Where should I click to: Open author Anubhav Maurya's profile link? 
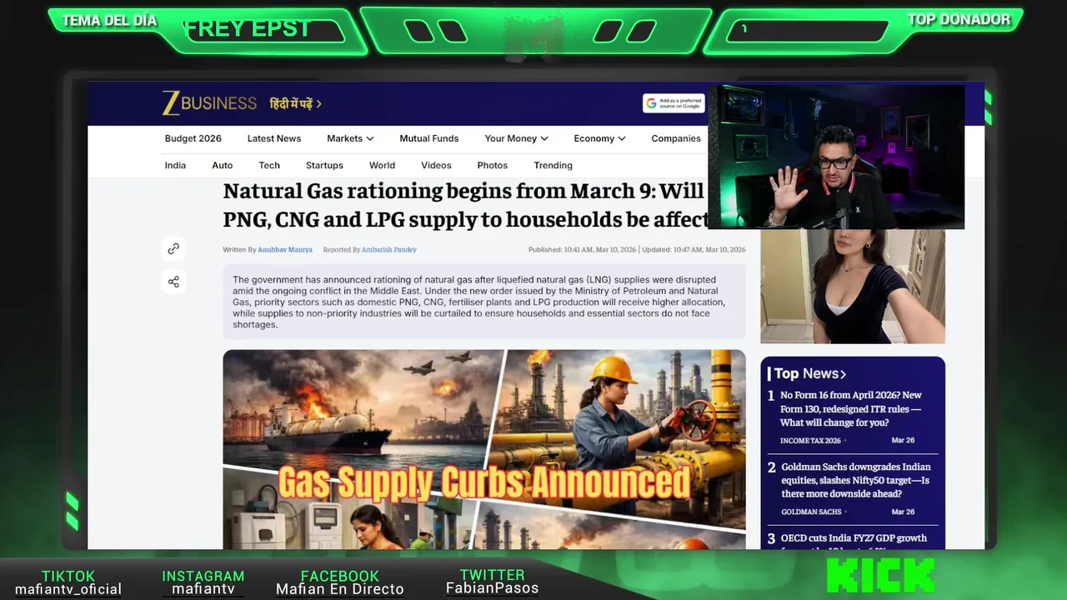click(285, 249)
